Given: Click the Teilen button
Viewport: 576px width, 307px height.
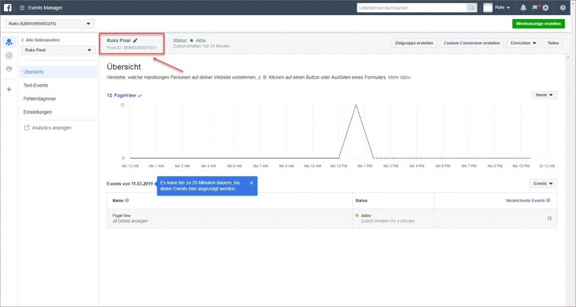Looking at the screenshot, I should [553, 43].
